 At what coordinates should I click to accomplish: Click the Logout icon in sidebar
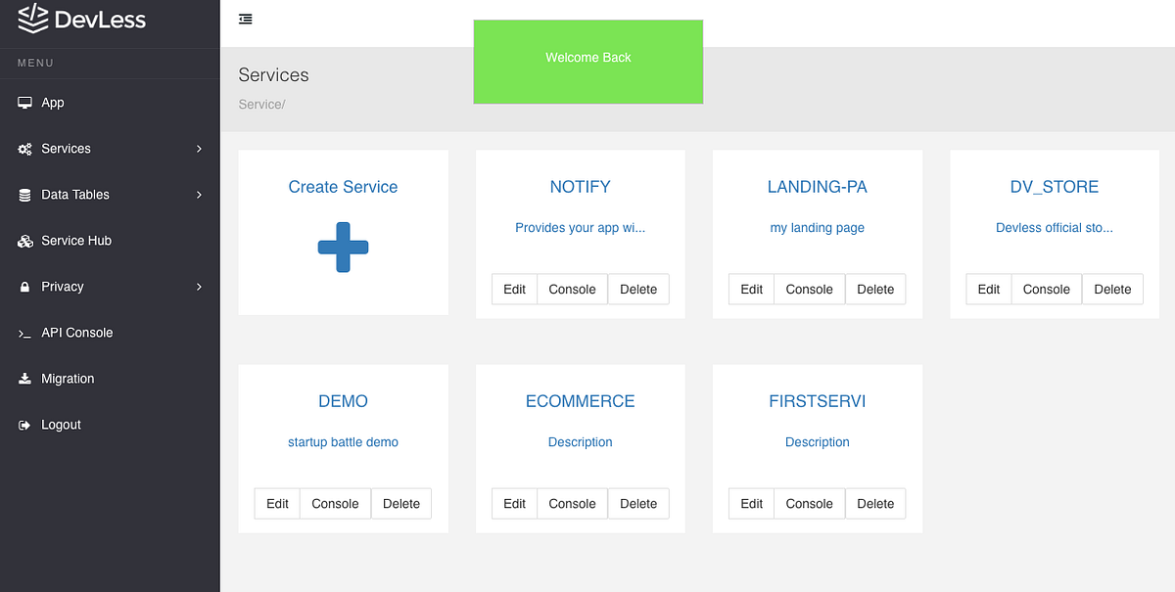[x=24, y=424]
